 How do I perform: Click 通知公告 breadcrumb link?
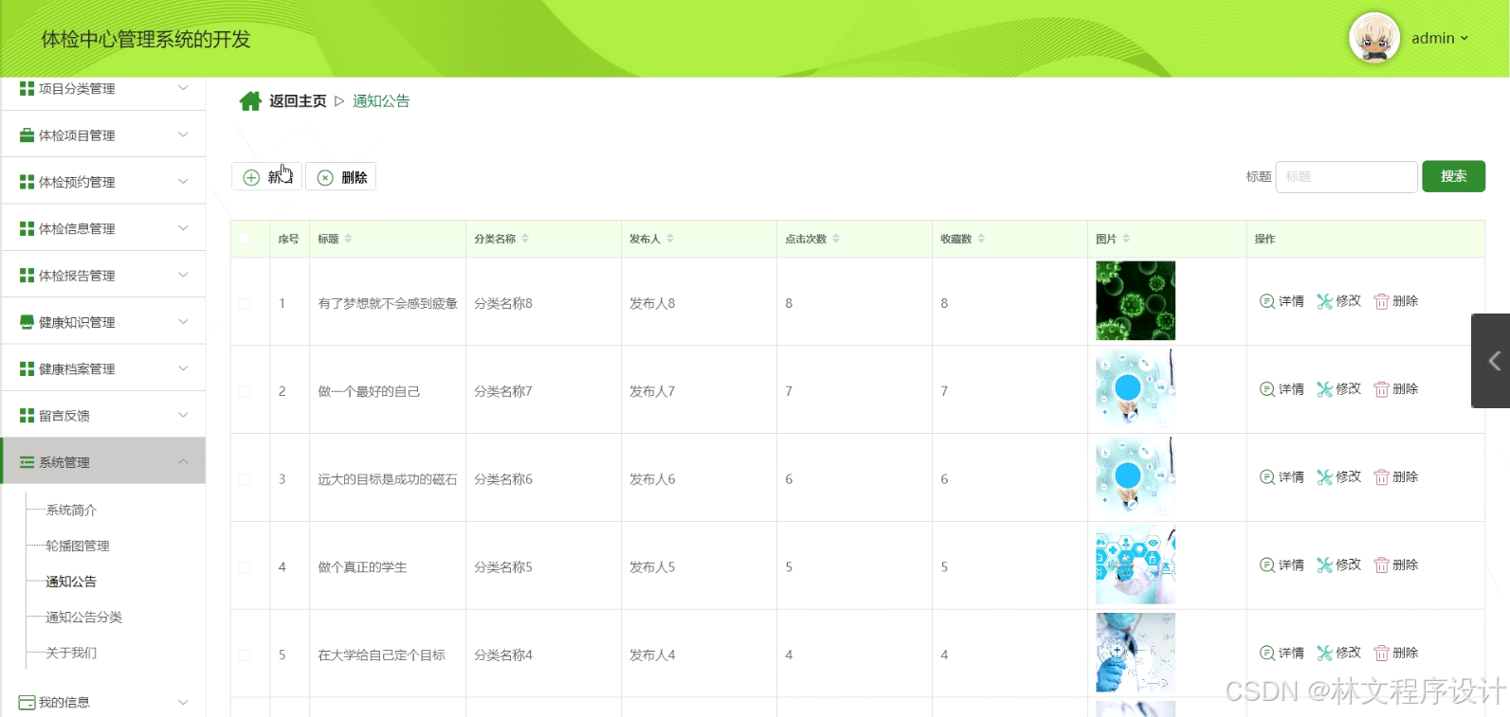[381, 101]
